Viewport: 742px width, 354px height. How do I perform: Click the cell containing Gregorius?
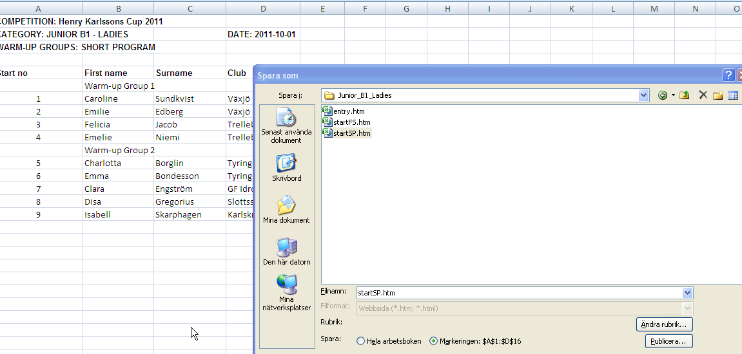click(190, 202)
